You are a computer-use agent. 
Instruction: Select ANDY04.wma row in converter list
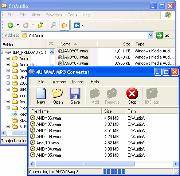click(x=104, y=149)
